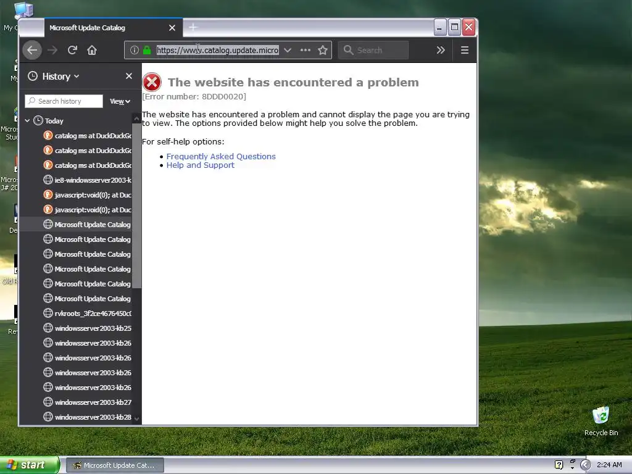This screenshot has height=474, width=632.
Task: Open the Windows Start menu
Action: click(x=30, y=465)
